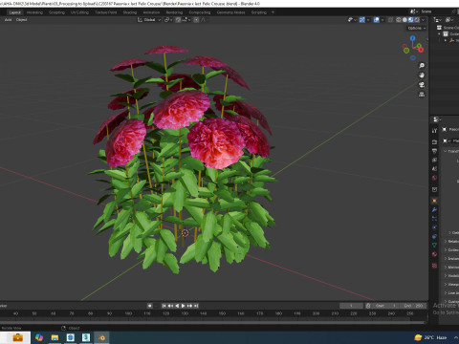This screenshot has width=459, height=344.
Task: Open the Texture Paint workspace tab
Action: pos(106,12)
